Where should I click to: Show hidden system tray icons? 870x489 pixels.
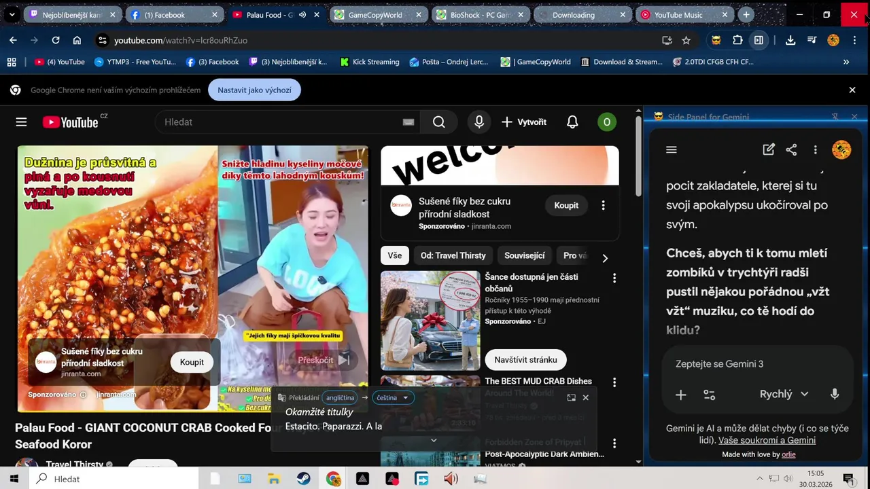point(759,479)
